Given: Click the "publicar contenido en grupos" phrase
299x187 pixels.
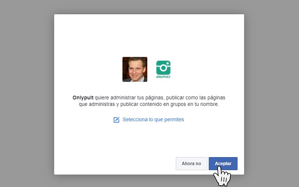Looking at the screenshot, I should [x=149, y=104].
